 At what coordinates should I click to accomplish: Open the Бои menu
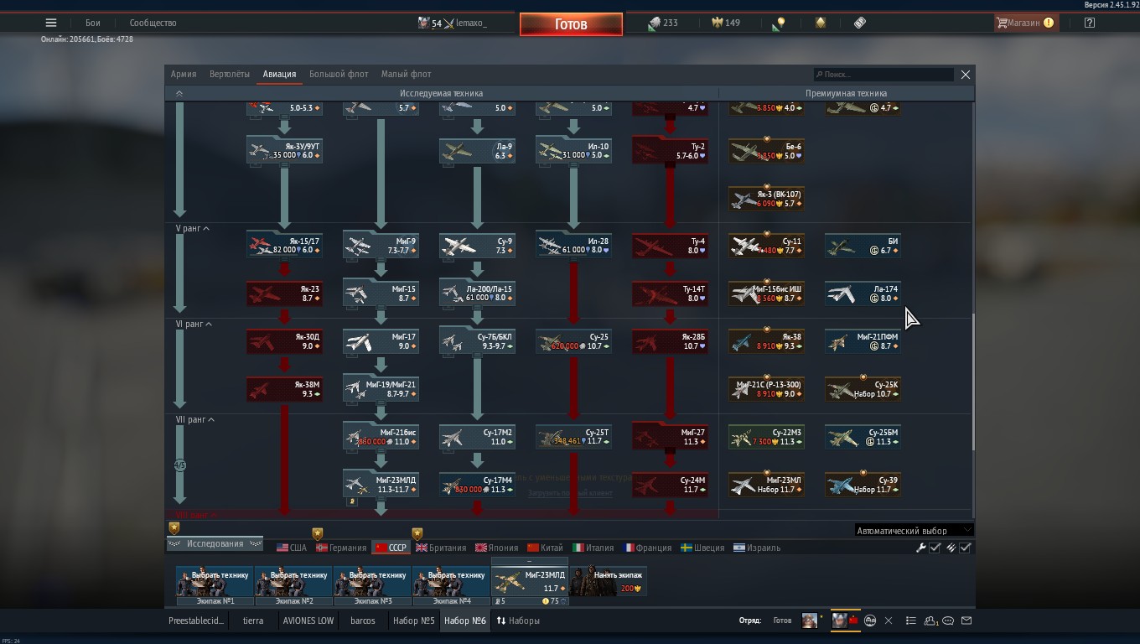click(92, 23)
